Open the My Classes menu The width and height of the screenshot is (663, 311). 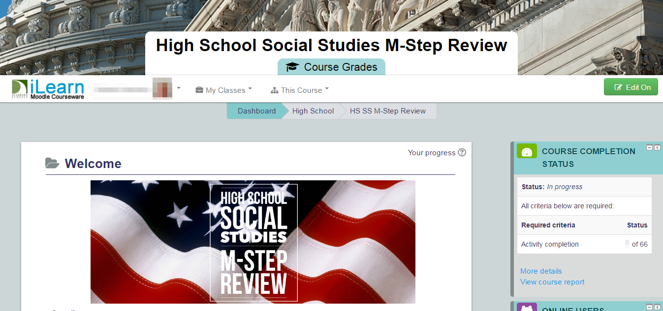coord(224,90)
